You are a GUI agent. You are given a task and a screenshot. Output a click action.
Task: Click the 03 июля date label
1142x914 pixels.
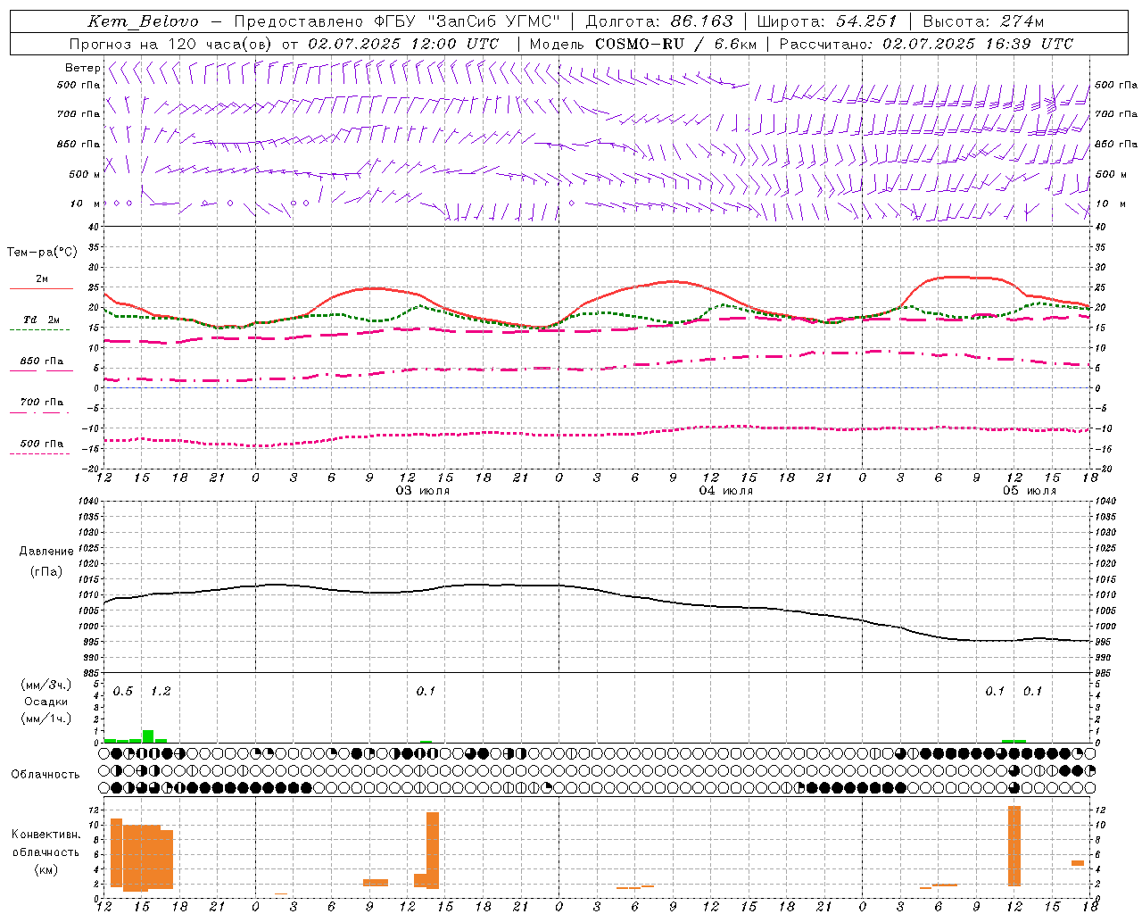coord(423,491)
